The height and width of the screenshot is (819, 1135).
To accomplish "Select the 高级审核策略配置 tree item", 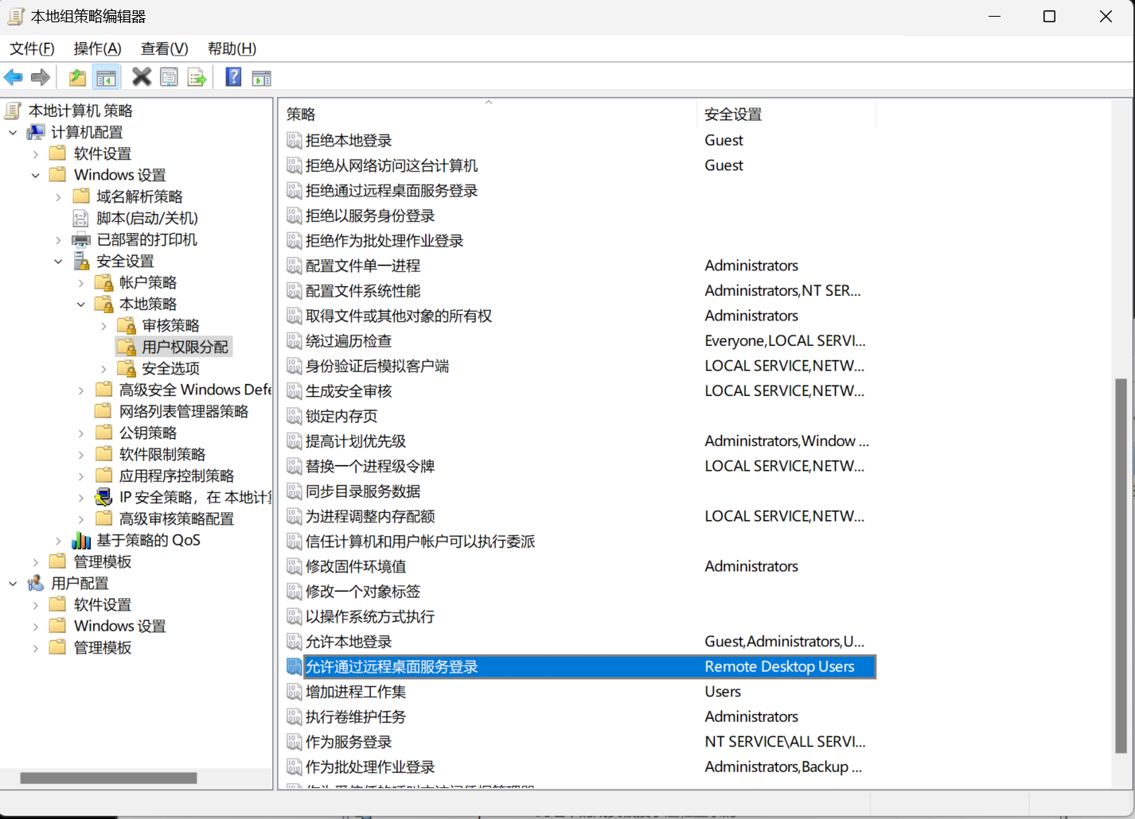I will [177, 518].
